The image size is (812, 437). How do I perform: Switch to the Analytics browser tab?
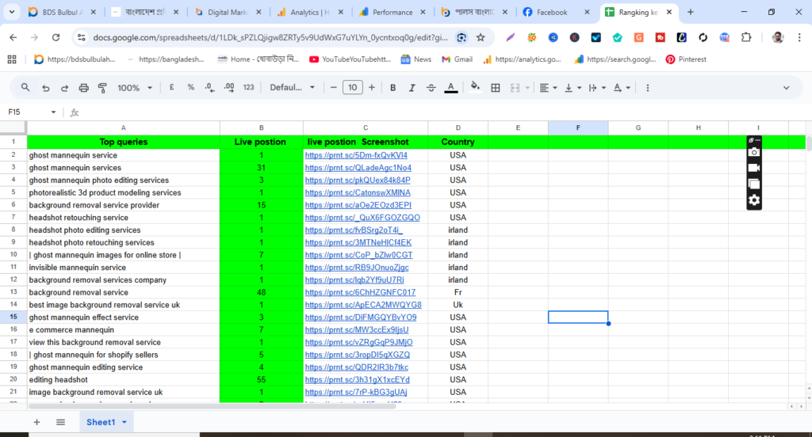[x=309, y=12]
